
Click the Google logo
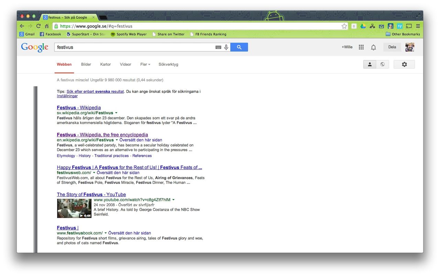[x=35, y=47]
